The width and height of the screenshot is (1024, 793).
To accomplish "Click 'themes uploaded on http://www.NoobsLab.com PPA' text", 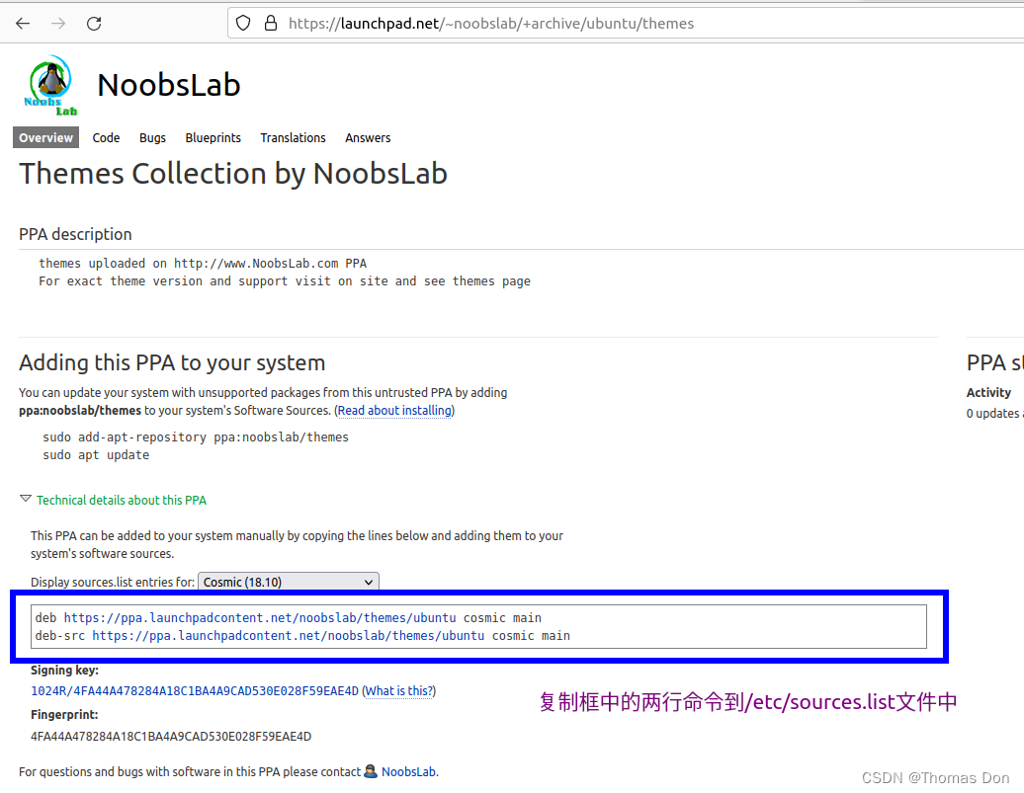I will (203, 264).
